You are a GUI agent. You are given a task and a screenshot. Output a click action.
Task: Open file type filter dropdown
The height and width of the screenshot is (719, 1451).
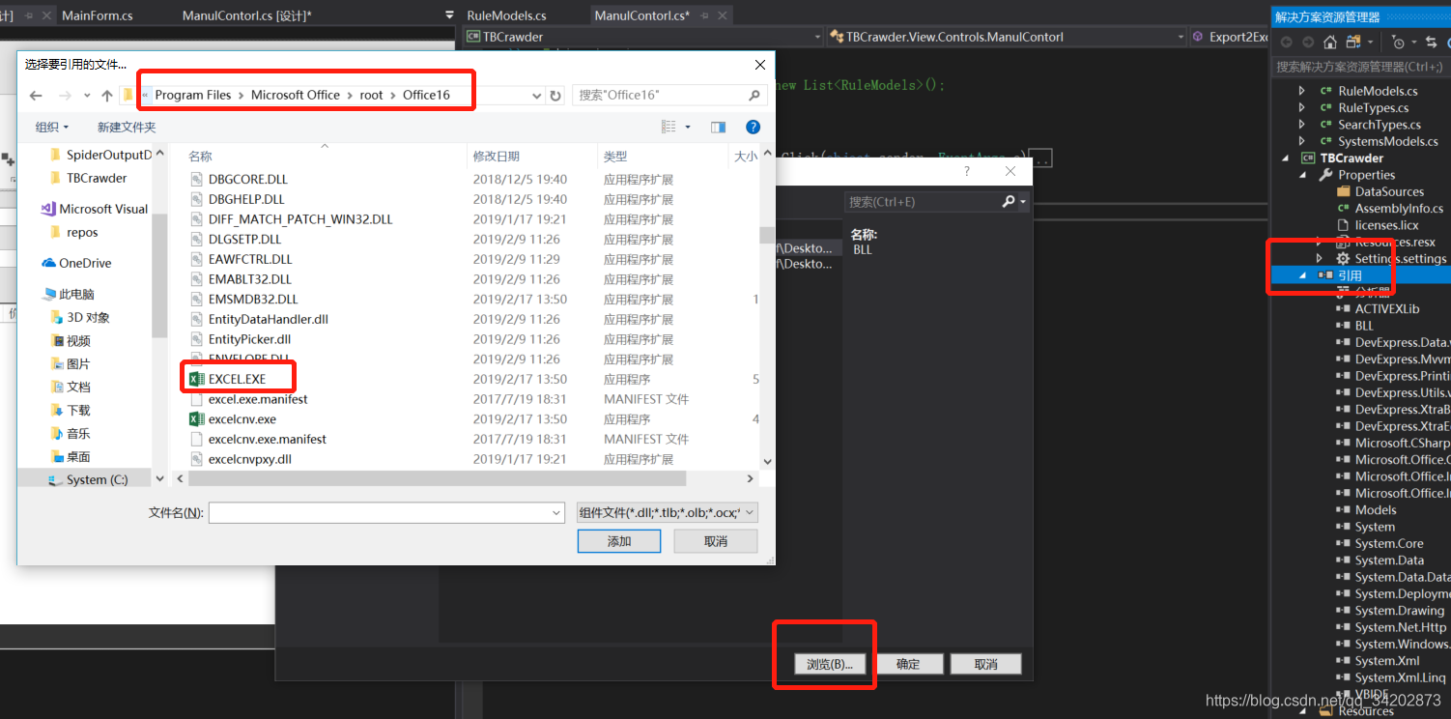click(x=750, y=513)
